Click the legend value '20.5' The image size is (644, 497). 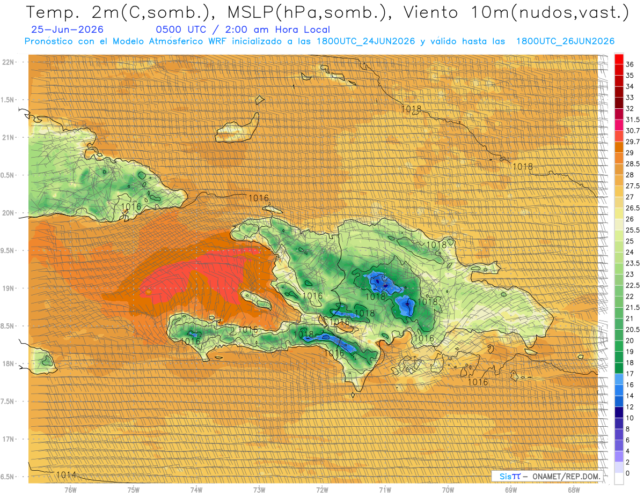click(632, 329)
